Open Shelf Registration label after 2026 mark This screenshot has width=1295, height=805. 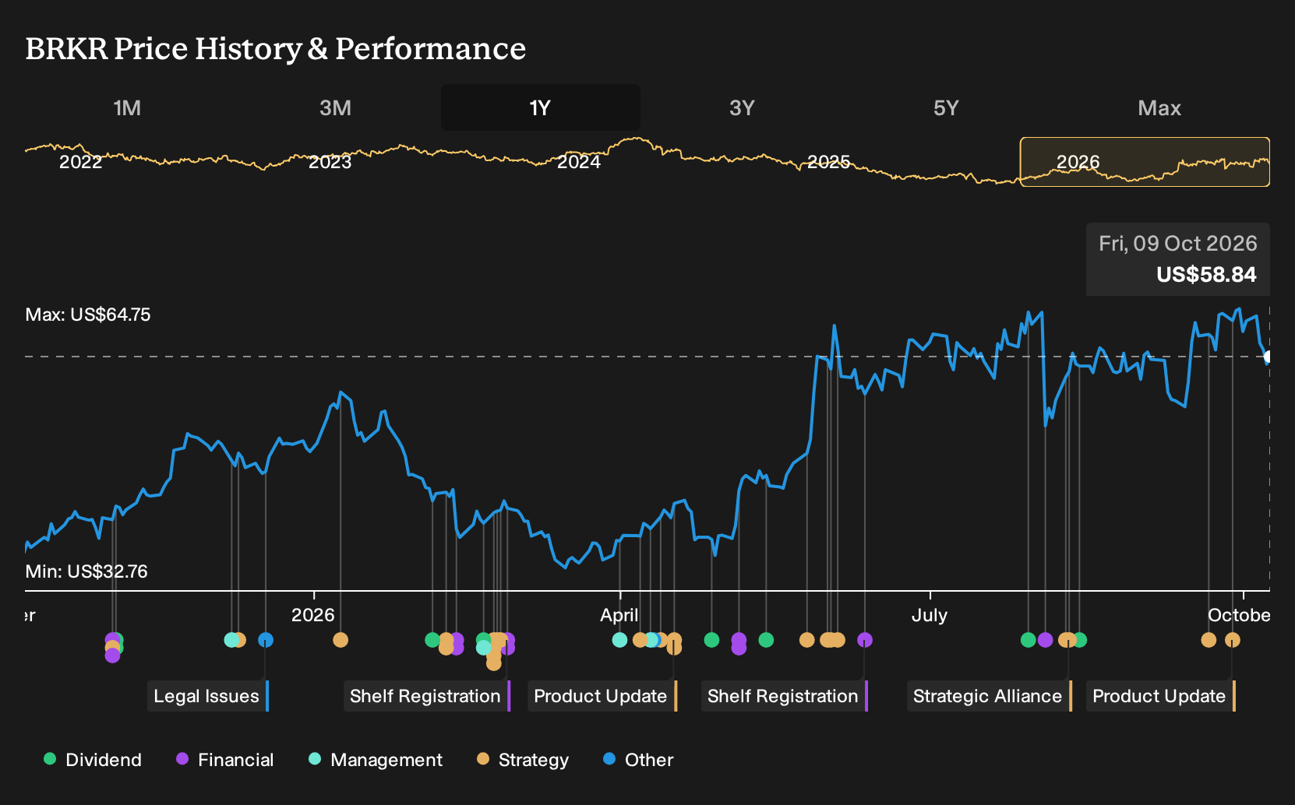[426, 696]
